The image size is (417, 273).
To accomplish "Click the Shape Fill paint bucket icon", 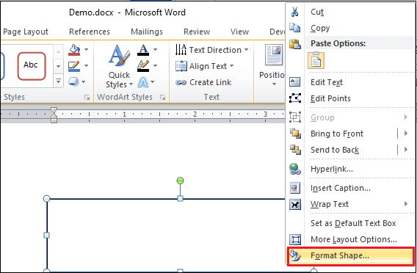I will tap(74, 50).
